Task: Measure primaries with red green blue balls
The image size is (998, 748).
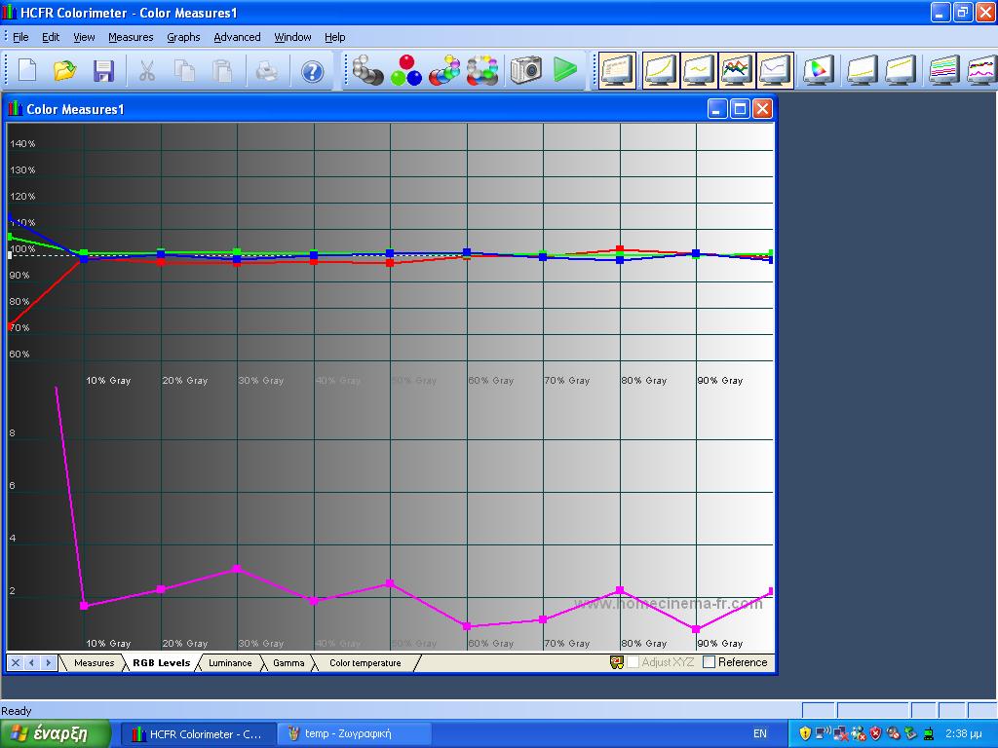Action: tap(406, 70)
